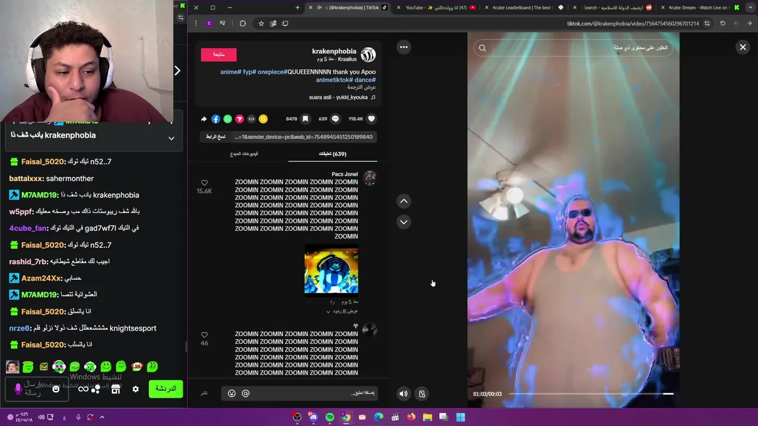Open the krakenphobia username link
This screenshot has height=426, width=758.
point(334,51)
